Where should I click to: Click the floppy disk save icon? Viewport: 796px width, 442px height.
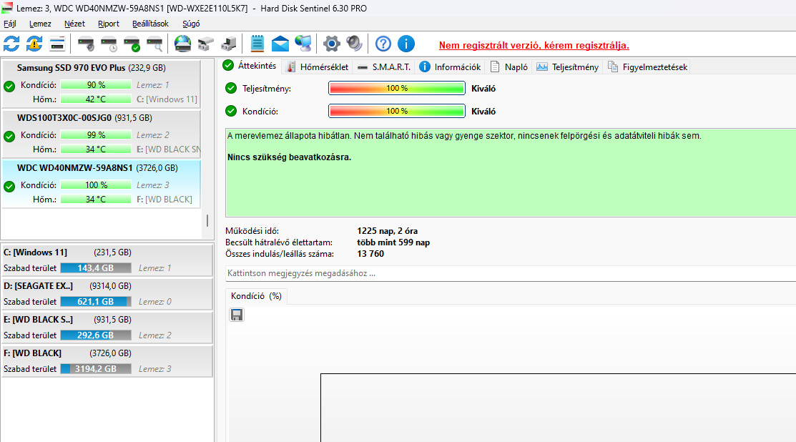click(237, 315)
